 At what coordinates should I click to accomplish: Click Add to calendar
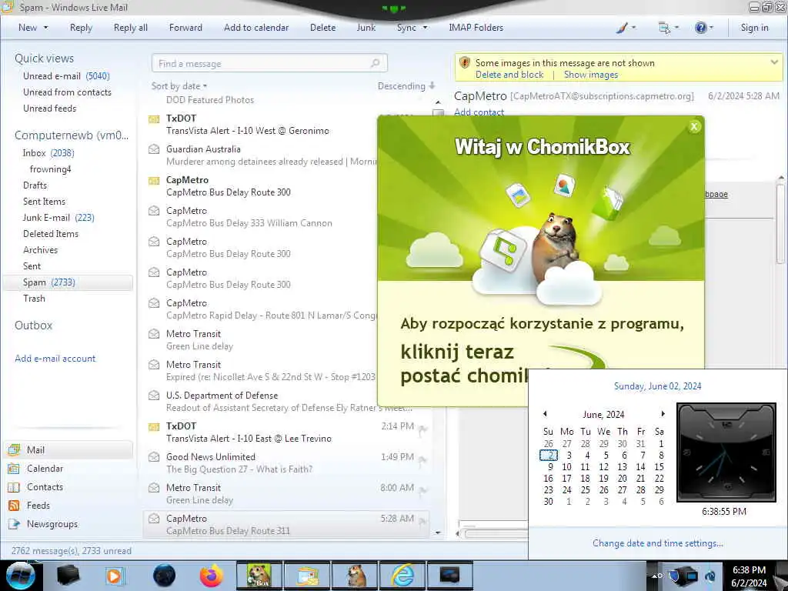click(x=256, y=28)
